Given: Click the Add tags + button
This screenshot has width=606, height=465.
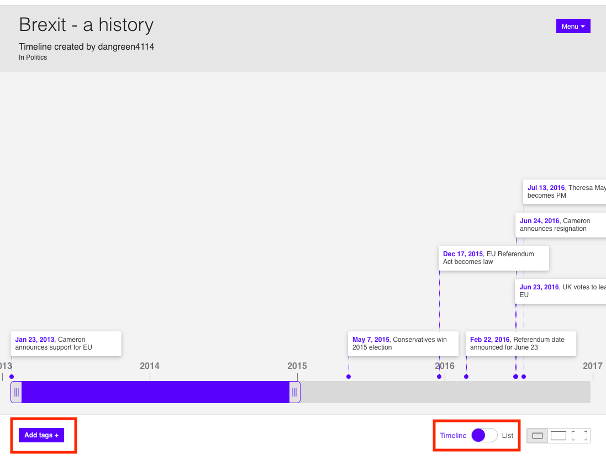Looking at the screenshot, I should pos(41,435).
